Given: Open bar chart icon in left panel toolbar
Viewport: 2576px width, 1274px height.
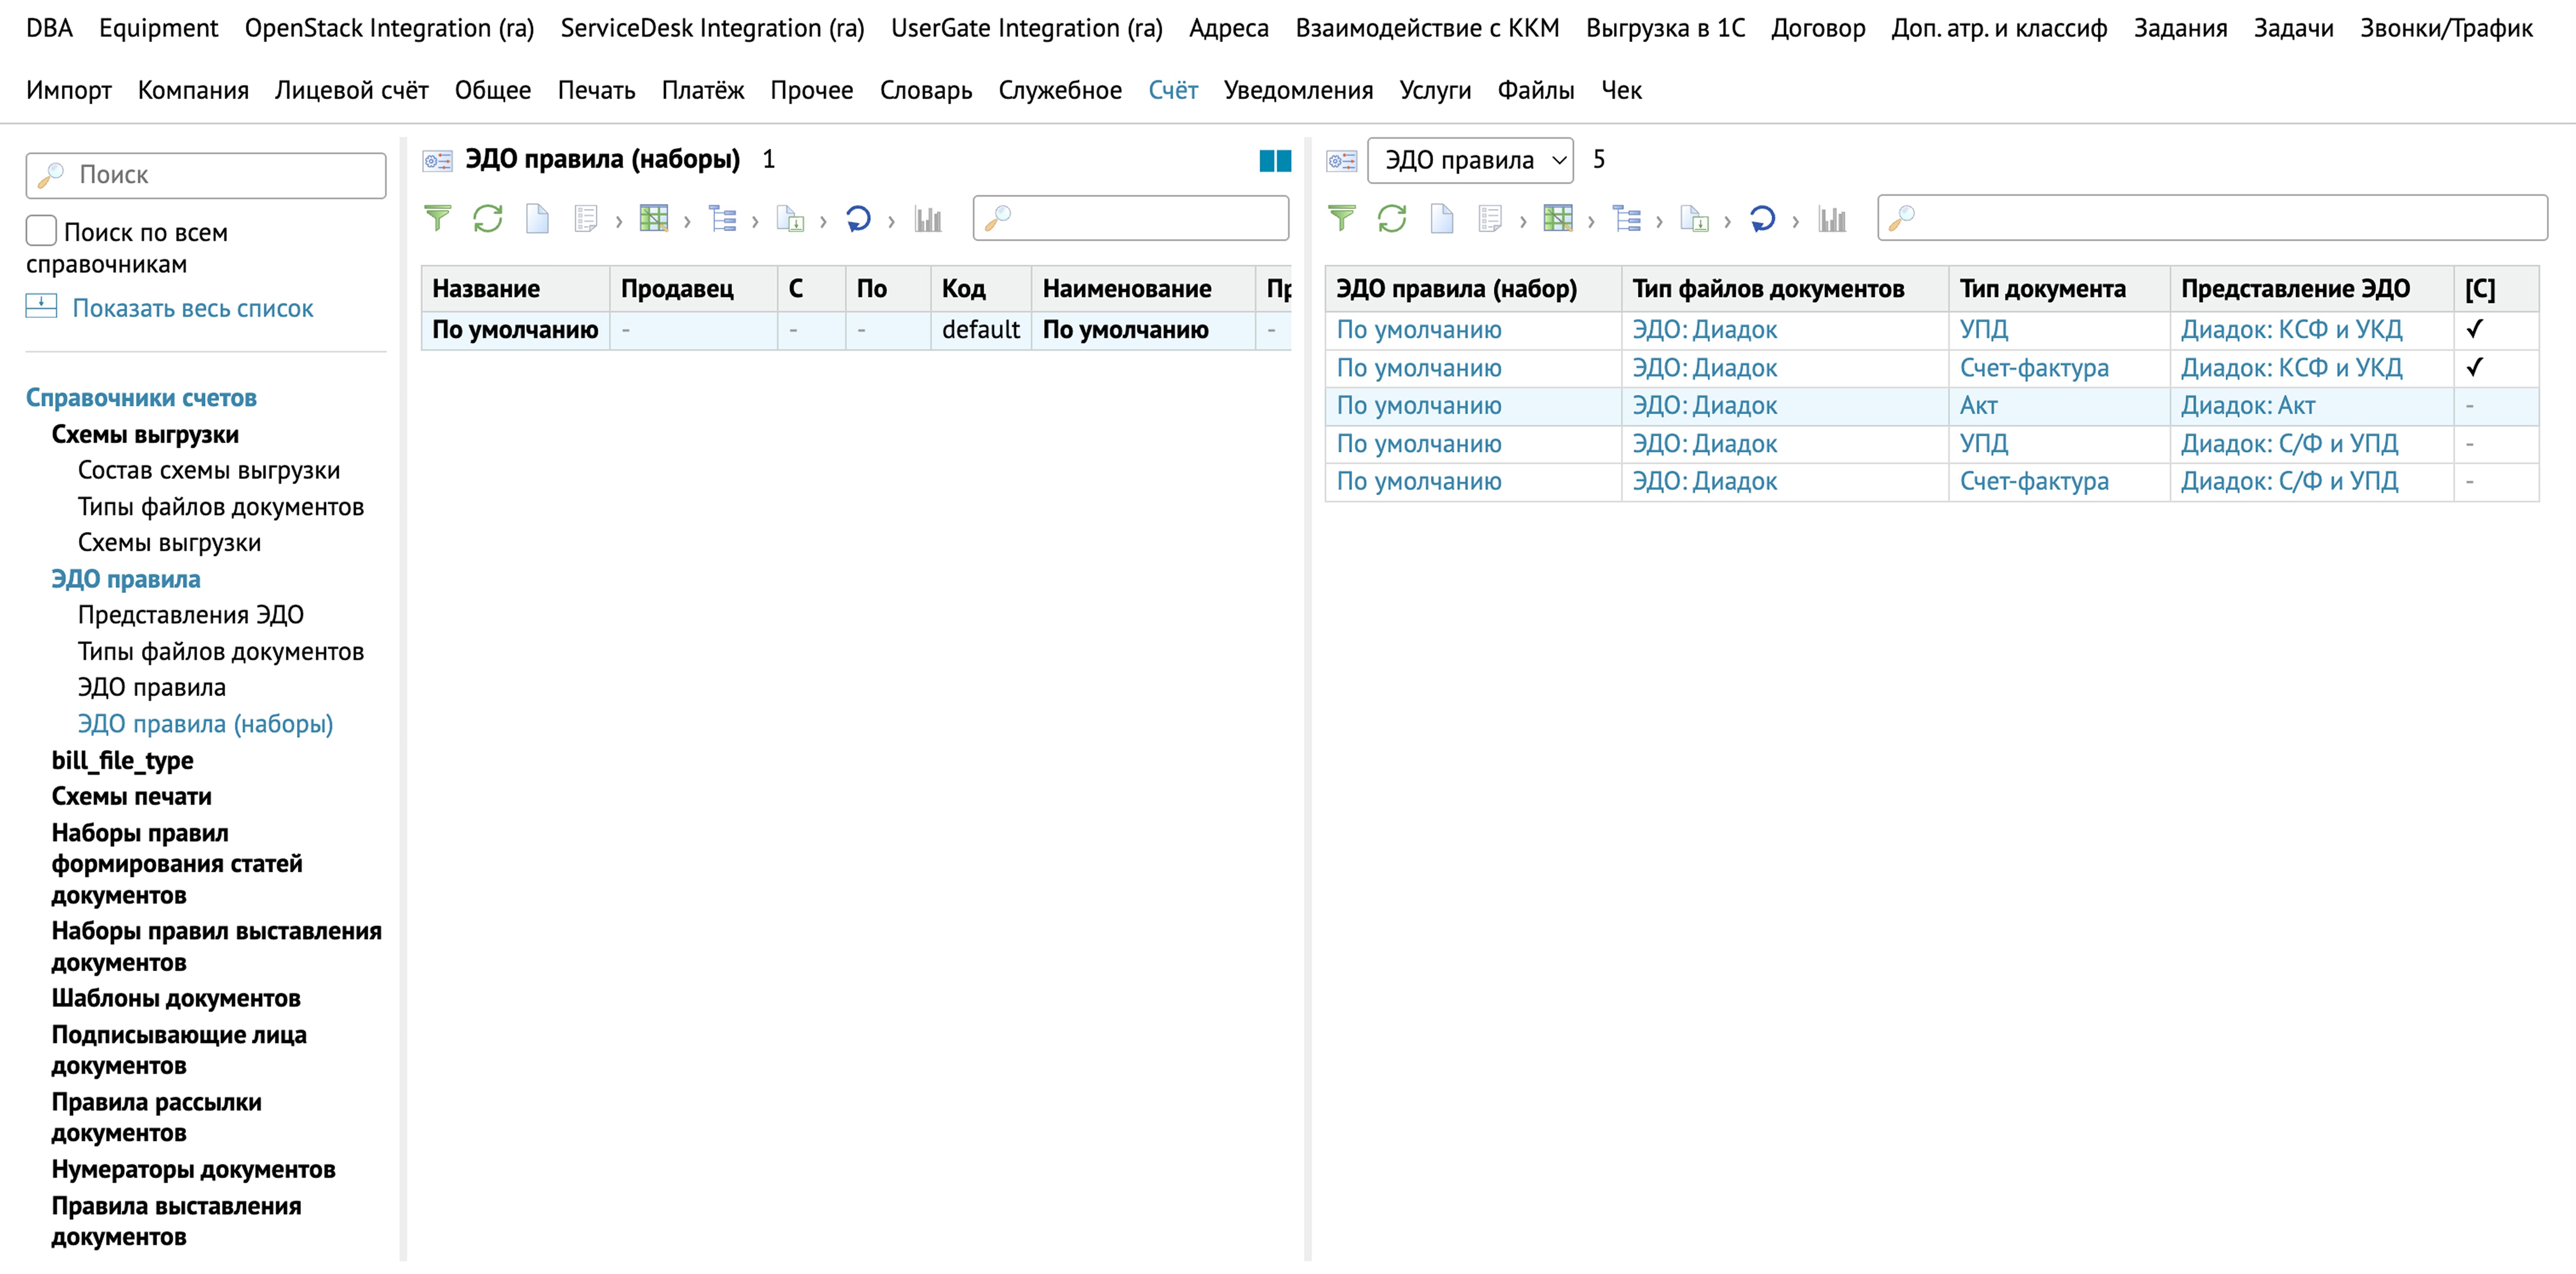Looking at the screenshot, I should [x=928, y=218].
